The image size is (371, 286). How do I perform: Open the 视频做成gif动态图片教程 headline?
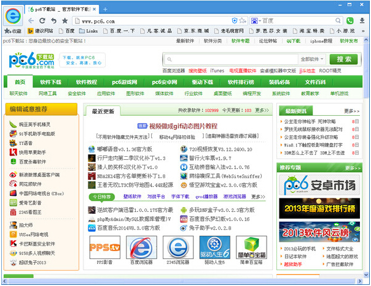click(183, 126)
